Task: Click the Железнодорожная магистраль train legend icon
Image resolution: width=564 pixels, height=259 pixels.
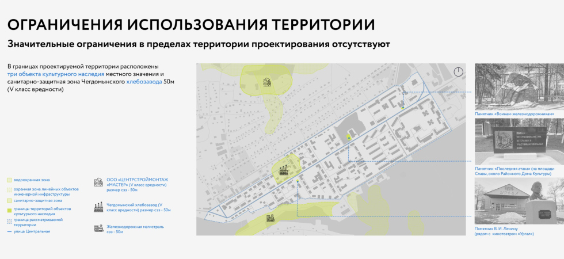Action: coord(98,228)
